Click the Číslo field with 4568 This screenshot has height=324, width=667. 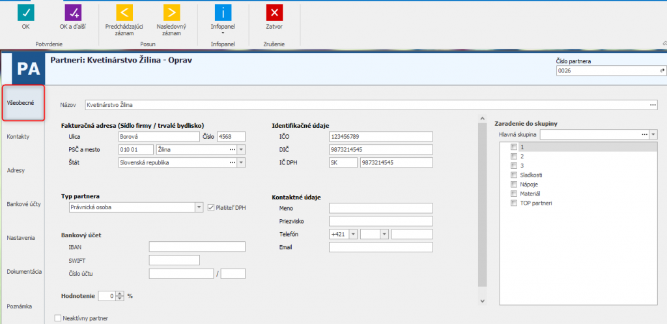(231, 136)
